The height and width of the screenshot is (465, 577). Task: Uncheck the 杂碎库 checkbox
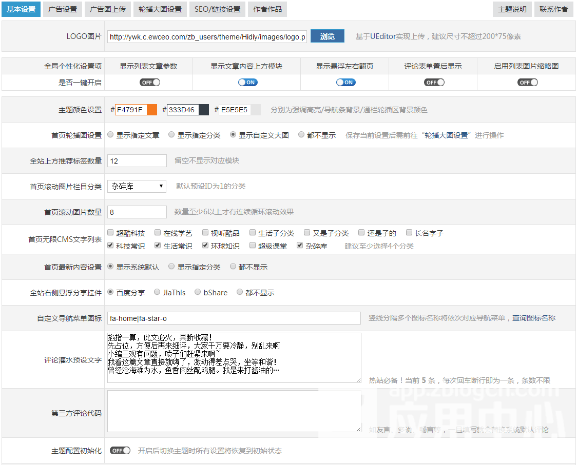[300, 246]
